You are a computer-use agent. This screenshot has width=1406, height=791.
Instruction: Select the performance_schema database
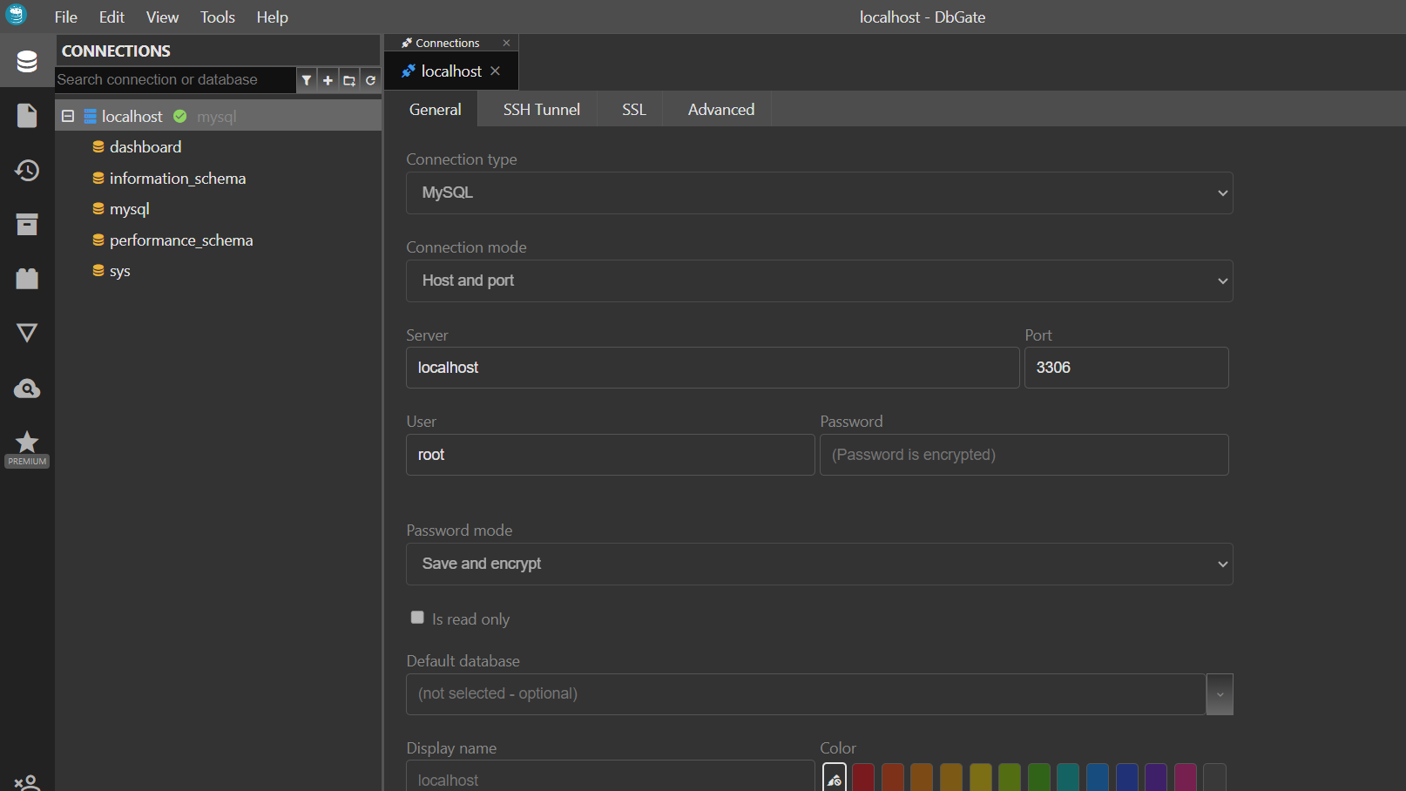(180, 240)
